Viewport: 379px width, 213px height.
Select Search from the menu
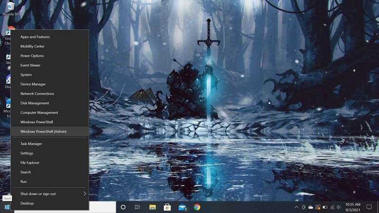click(50, 172)
